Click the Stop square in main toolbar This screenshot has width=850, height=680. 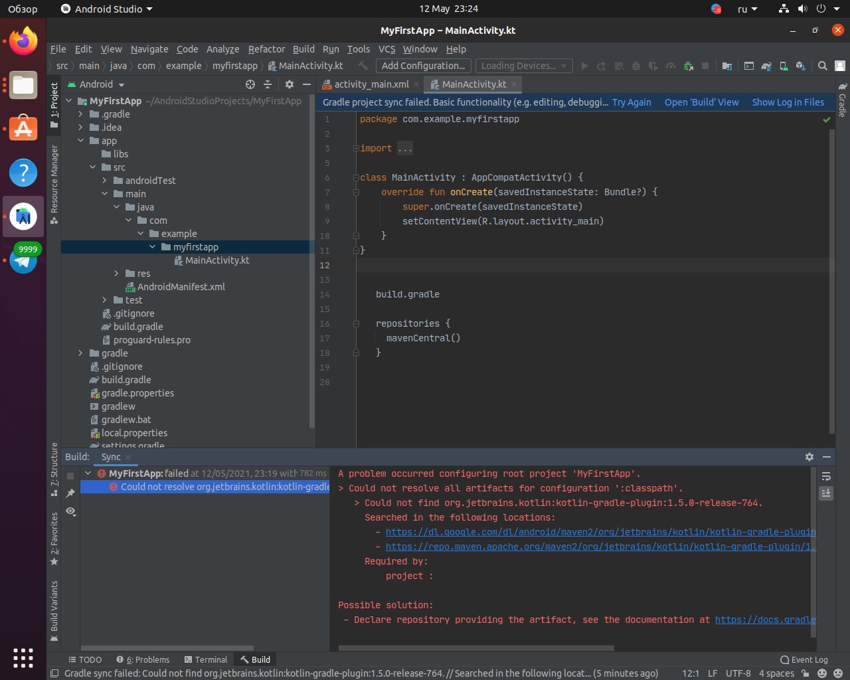coord(705,66)
